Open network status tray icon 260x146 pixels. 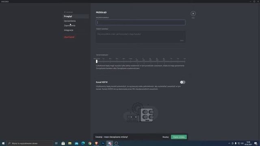point(239,143)
